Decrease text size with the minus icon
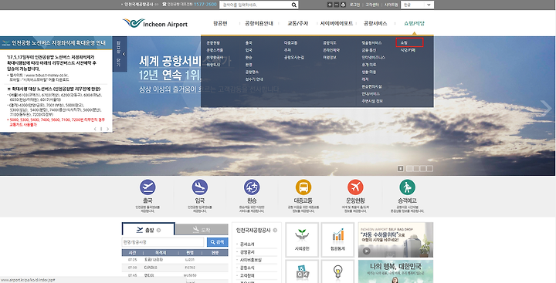 point(336,5)
